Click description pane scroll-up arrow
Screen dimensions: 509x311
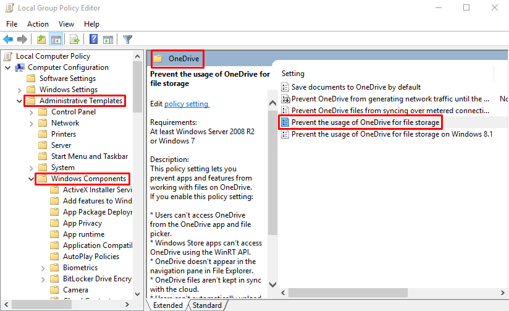click(x=272, y=103)
